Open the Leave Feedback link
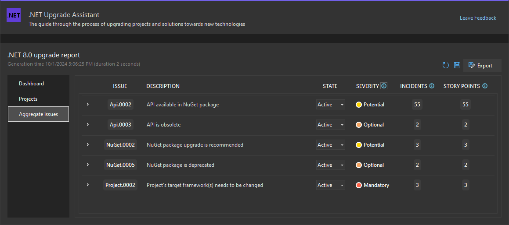The height and width of the screenshot is (225, 509). (478, 18)
